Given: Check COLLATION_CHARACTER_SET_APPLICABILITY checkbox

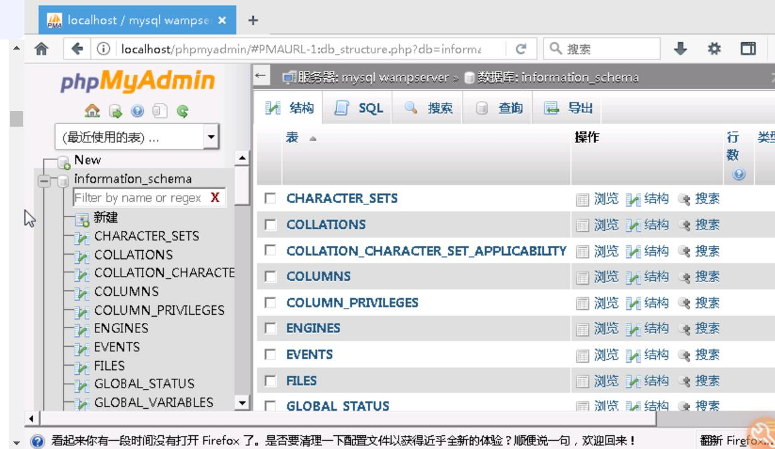Looking at the screenshot, I should coord(270,251).
